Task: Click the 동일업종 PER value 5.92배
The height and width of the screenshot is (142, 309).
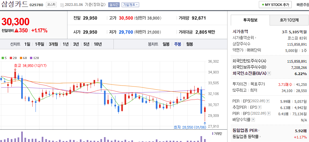Action: (x=301, y=131)
